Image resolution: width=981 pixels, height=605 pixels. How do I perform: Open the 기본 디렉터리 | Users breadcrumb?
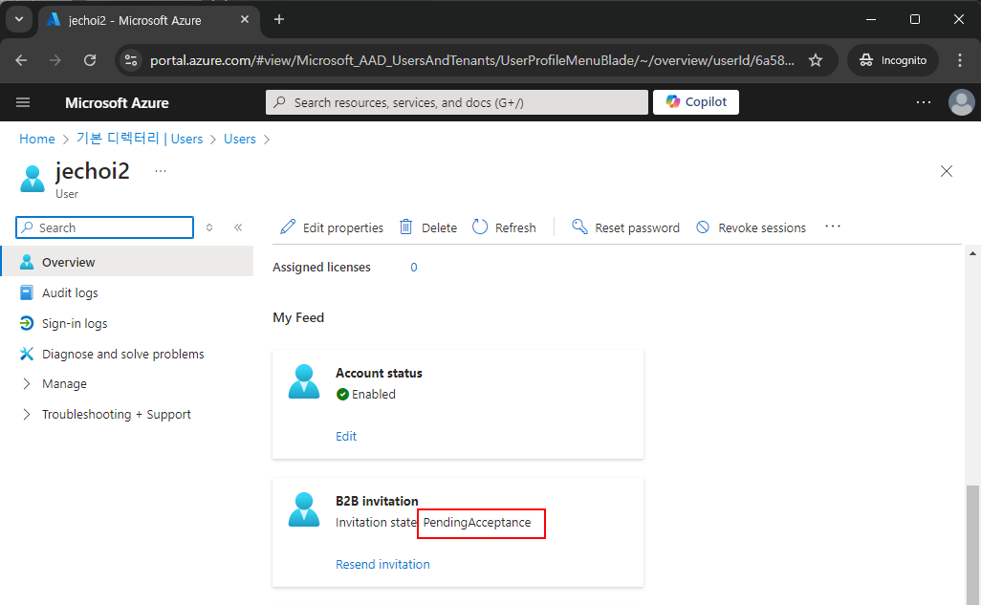point(140,139)
